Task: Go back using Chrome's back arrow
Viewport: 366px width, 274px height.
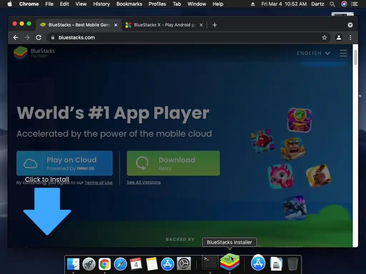Action: (16, 37)
